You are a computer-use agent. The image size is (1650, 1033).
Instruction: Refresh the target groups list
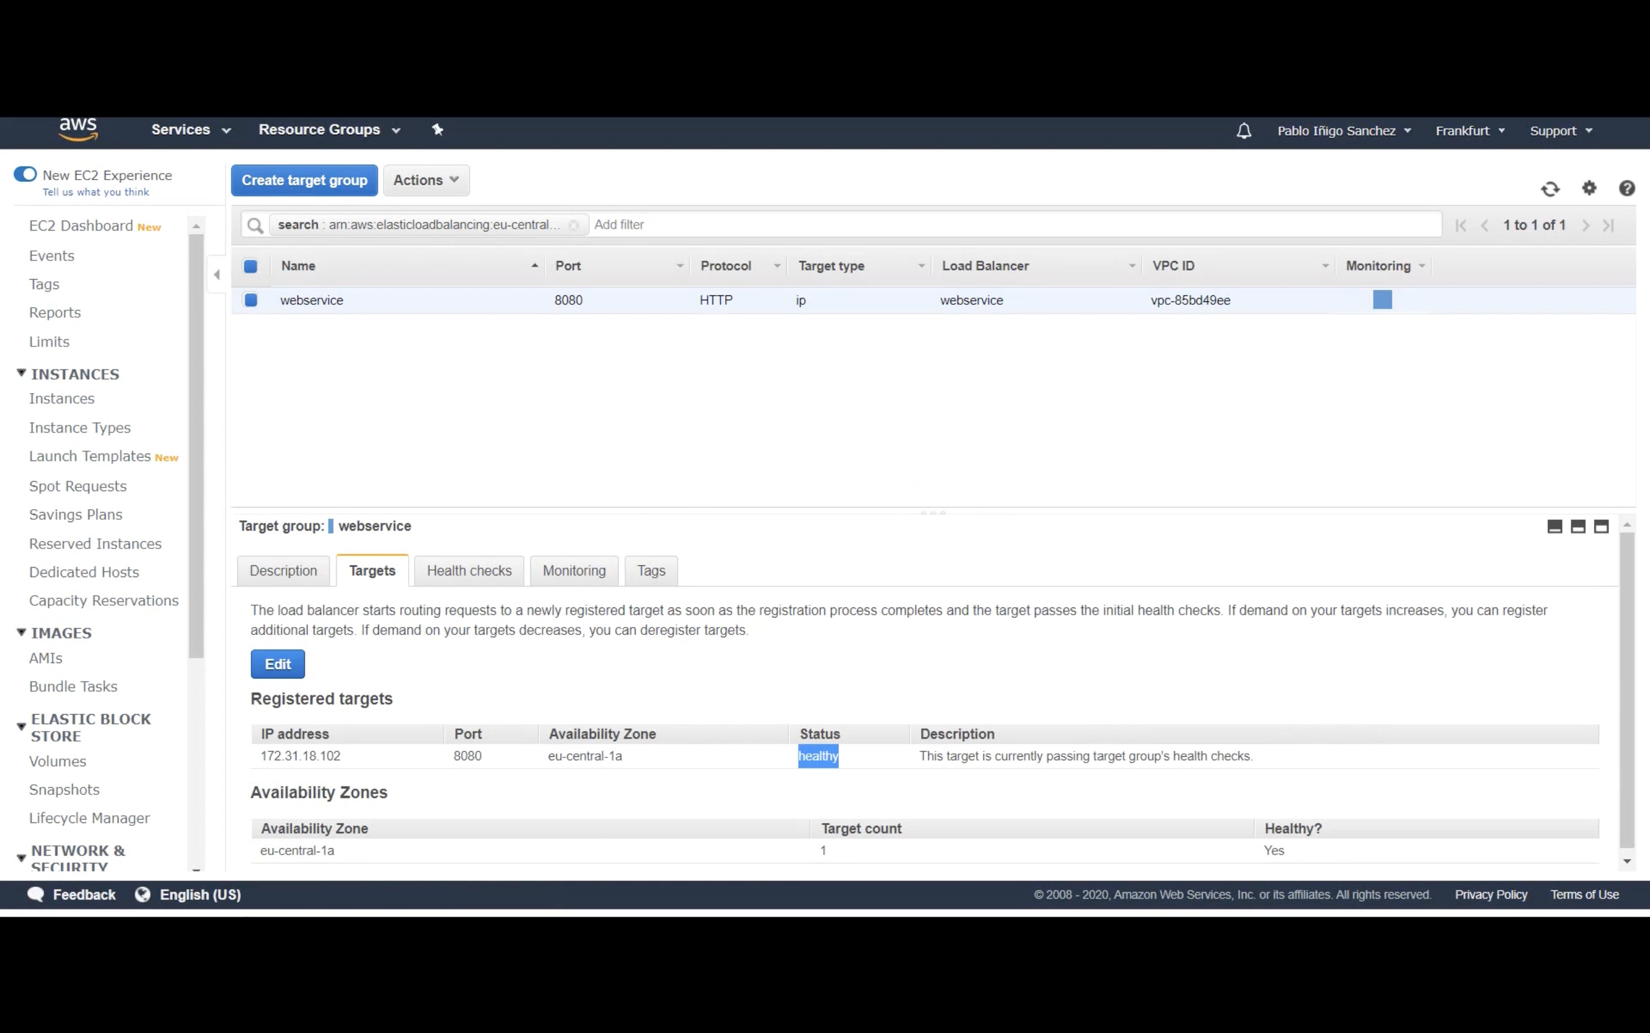(x=1550, y=189)
